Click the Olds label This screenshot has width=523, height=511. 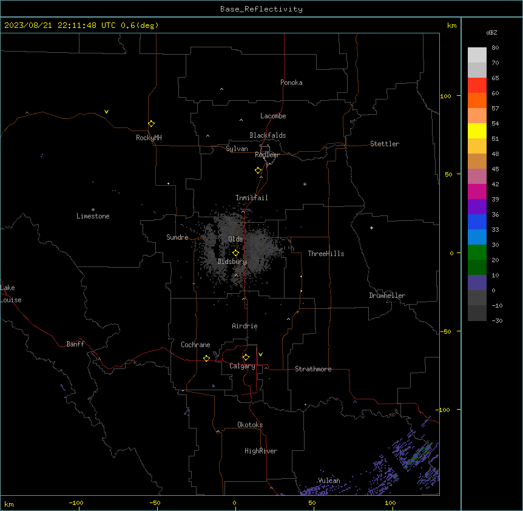(235, 239)
